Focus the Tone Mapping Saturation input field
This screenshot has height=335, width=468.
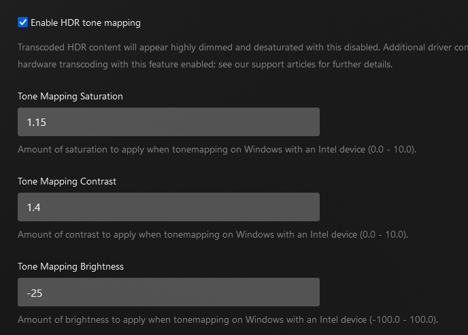pos(168,122)
